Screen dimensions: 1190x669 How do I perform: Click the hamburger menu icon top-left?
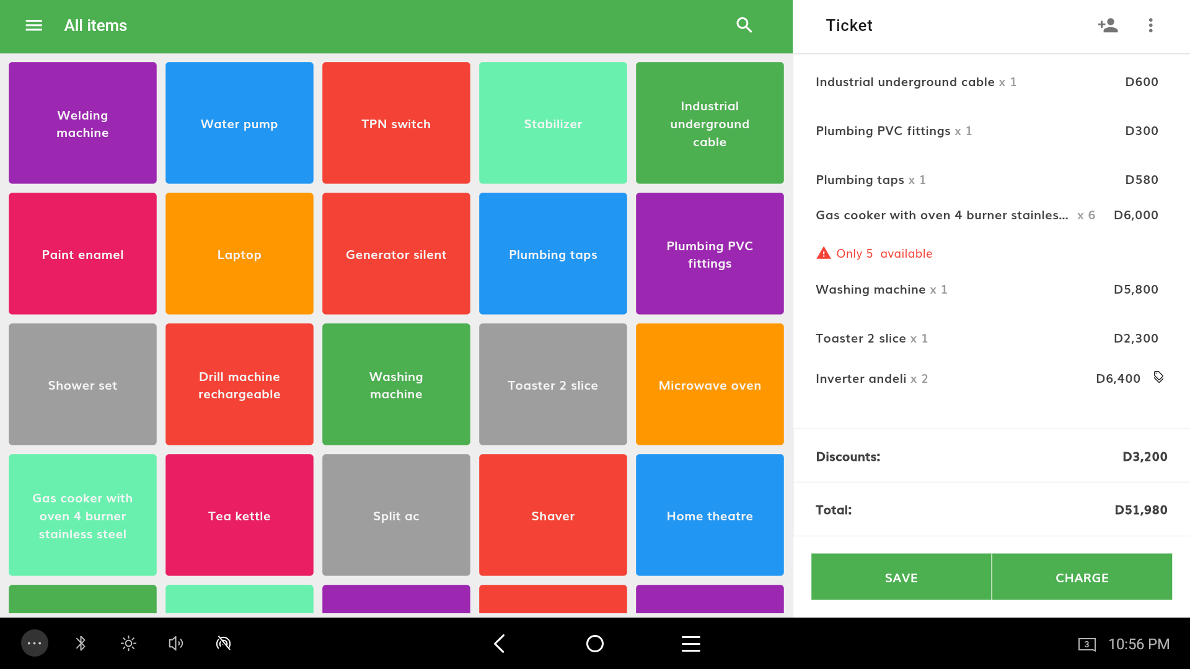tap(33, 25)
